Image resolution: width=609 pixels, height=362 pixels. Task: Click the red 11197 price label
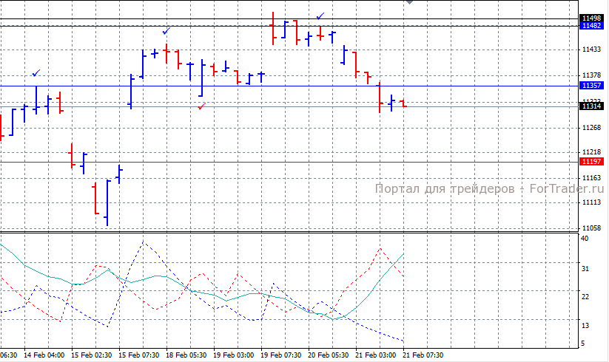tap(591, 162)
